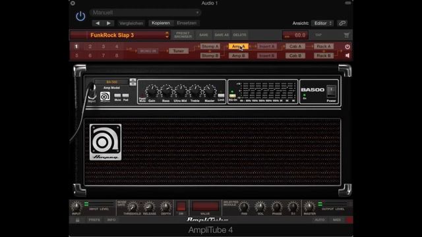Click the amp Ultra Mid knob
The image size is (422, 237).
(x=181, y=92)
